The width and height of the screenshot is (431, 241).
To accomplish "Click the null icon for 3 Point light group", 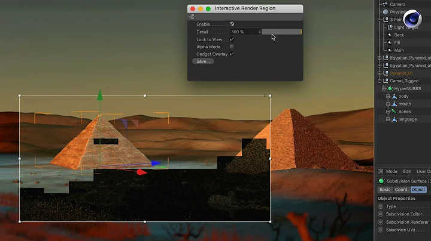I will (386, 20).
